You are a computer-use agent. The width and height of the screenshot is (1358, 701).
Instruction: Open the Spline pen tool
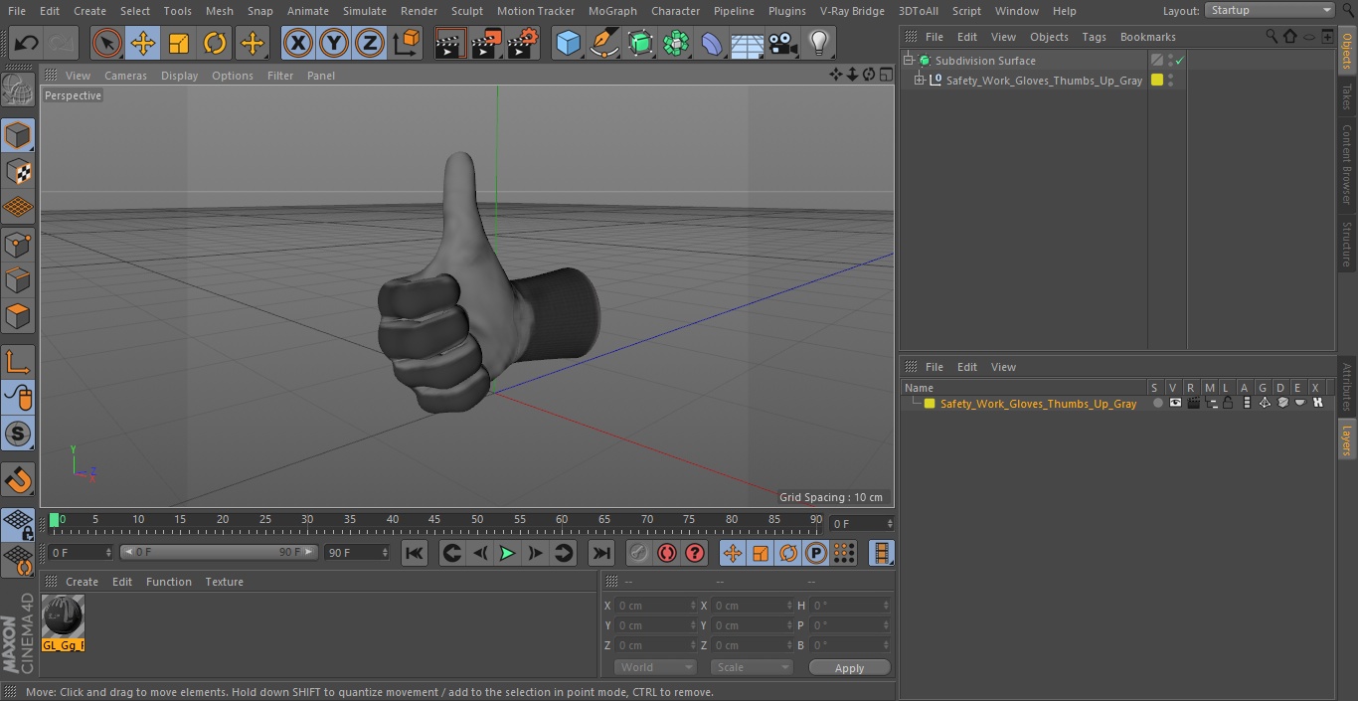click(603, 44)
